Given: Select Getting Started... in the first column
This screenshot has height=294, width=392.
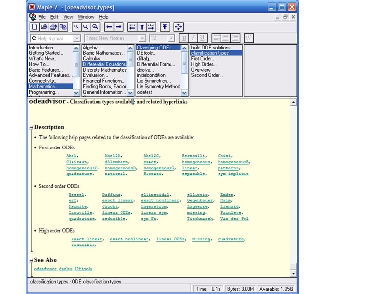Looking at the screenshot, I should [x=46, y=53].
